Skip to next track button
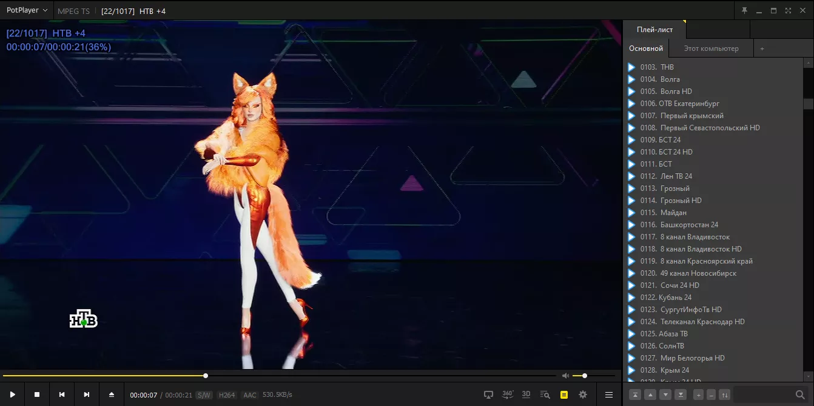This screenshot has width=814, height=406. tap(86, 394)
